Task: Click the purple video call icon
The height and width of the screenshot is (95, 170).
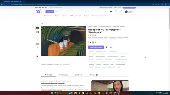Action: pyautogui.click(x=111, y=47)
